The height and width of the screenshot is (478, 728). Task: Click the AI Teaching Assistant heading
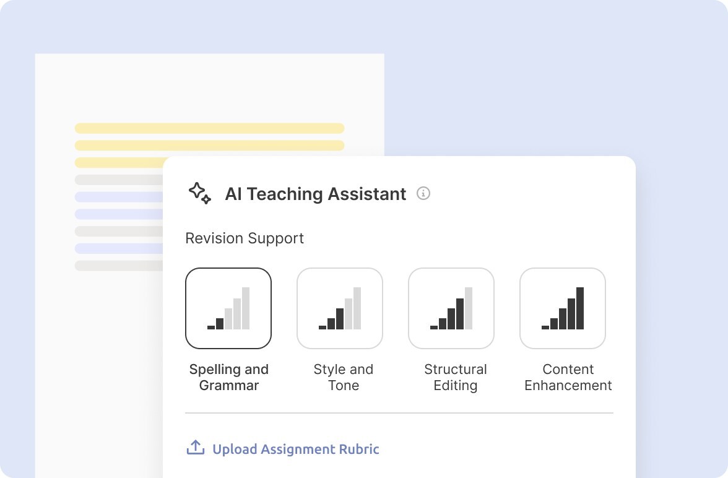coord(316,194)
